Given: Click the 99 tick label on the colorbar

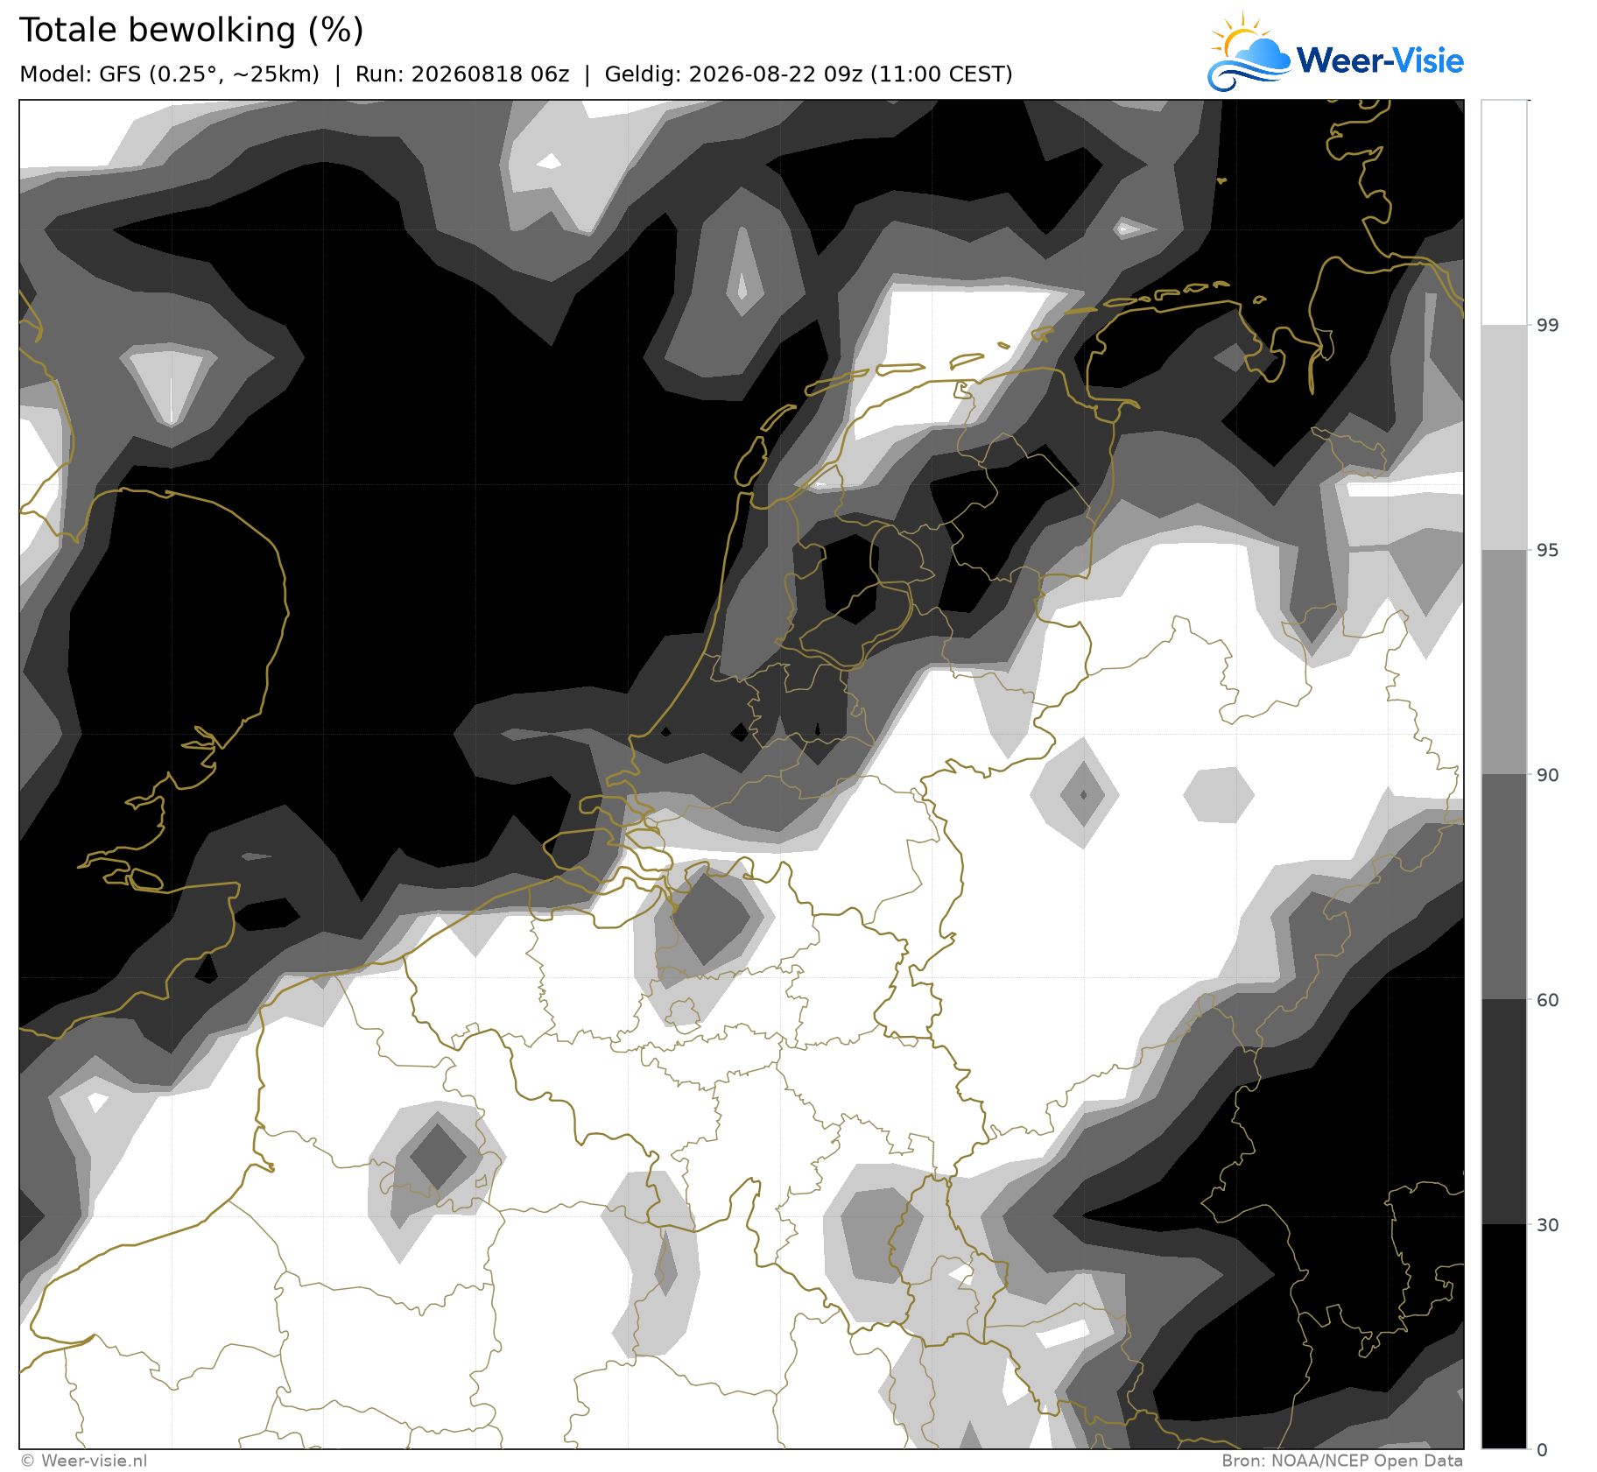Looking at the screenshot, I should tap(1548, 326).
